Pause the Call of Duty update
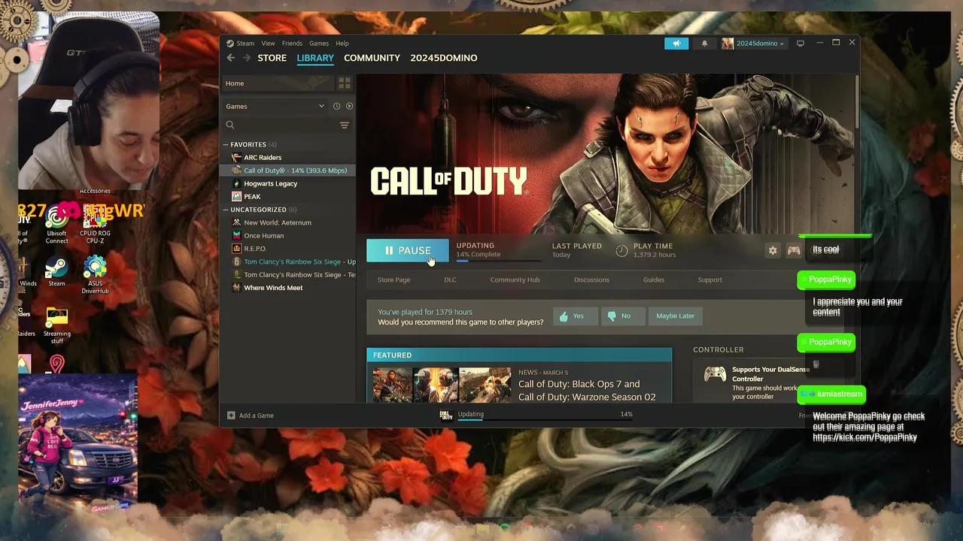The image size is (963, 541). (407, 250)
